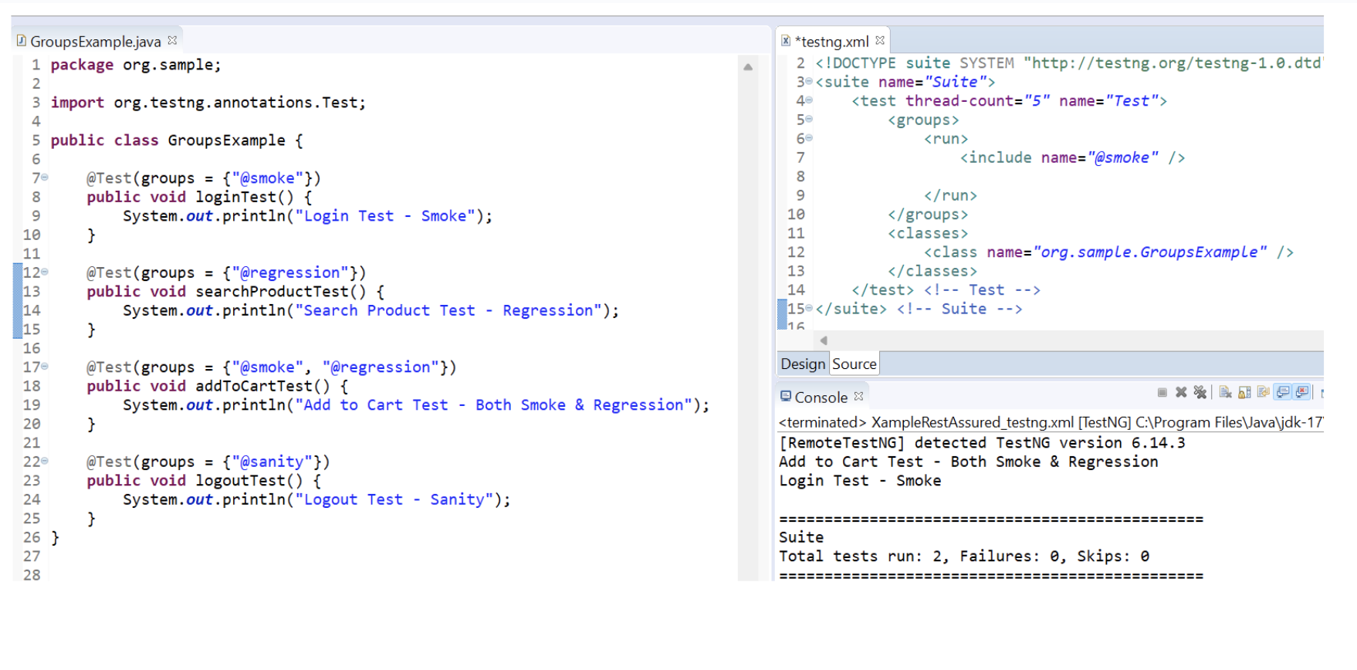Toggle Word Wrap in Console toolbar
This screenshot has height=670, width=1357.
pos(1264,393)
